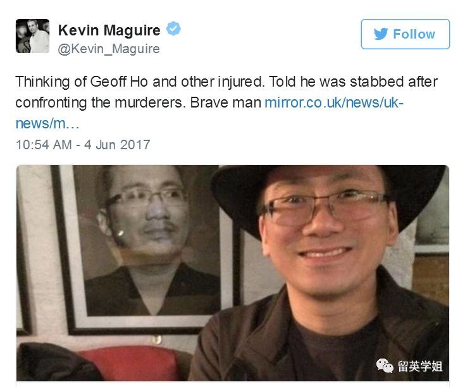458x387 pixels.
Task: Open Kevin Maguire's profile avatar
Action: point(32,36)
